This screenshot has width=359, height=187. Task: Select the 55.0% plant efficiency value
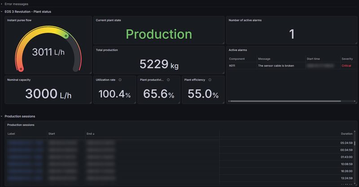click(x=203, y=94)
